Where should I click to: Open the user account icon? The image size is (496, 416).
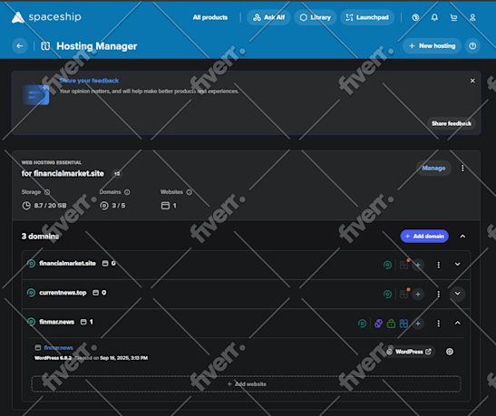[x=472, y=17]
